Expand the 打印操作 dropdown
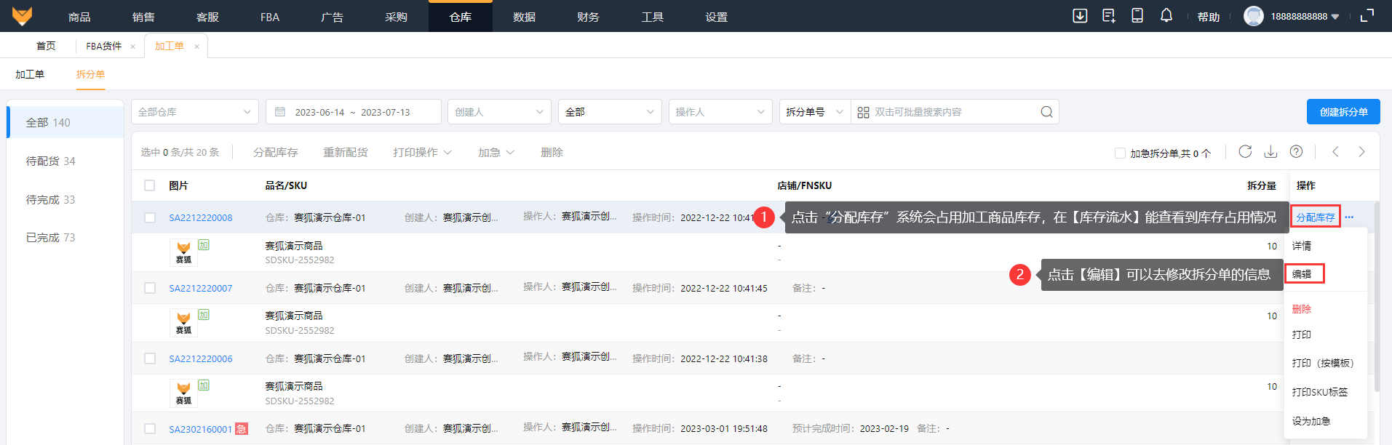The height and width of the screenshot is (445, 1392). point(422,152)
